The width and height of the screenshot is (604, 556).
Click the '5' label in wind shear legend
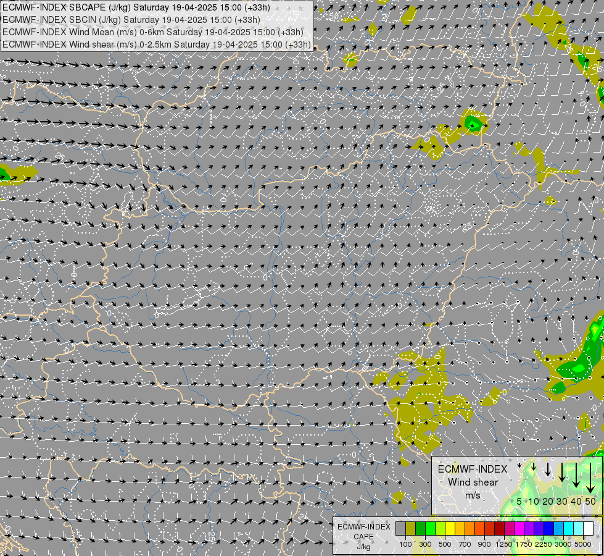point(519,501)
